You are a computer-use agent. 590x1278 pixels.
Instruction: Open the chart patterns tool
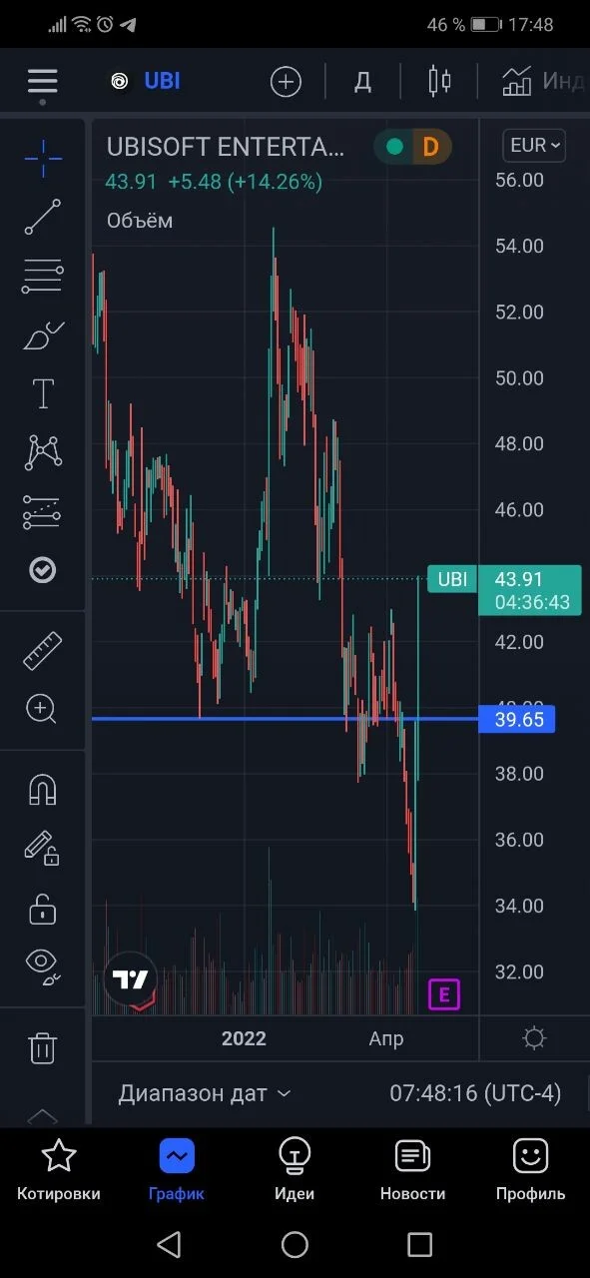tap(43, 452)
